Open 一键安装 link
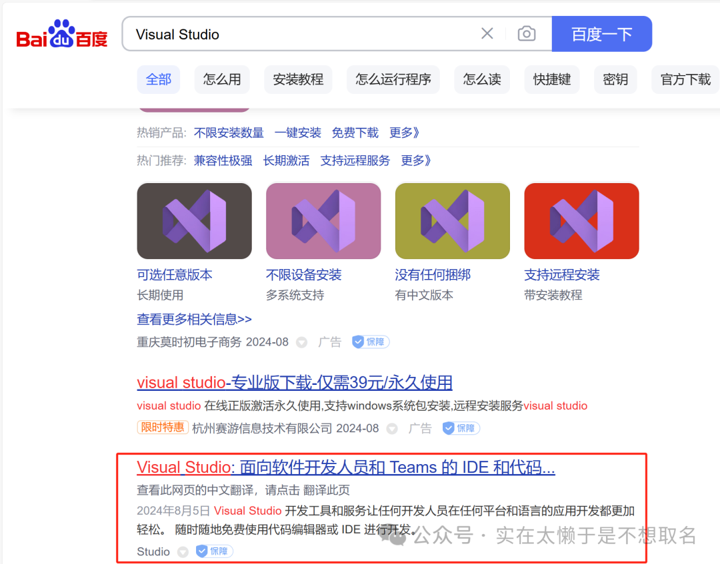The image size is (720, 564). tap(297, 133)
